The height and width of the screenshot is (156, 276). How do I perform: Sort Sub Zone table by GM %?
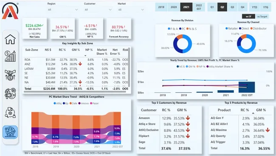coord(76,50)
